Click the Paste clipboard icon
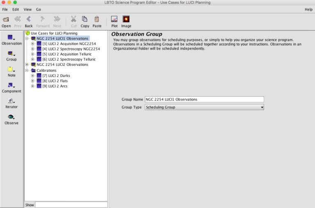This screenshot has height=208, width=315. (97, 19)
